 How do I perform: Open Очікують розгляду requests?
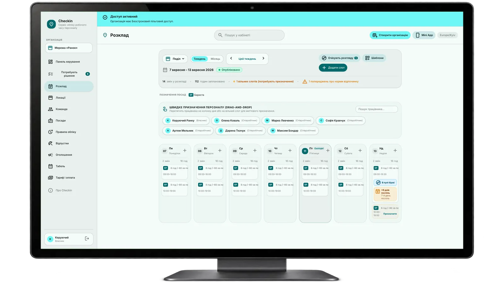pyautogui.click(x=340, y=58)
